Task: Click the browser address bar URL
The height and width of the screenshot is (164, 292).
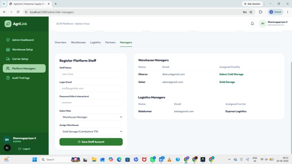Action: pyautogui.click(x=52, y=12)
